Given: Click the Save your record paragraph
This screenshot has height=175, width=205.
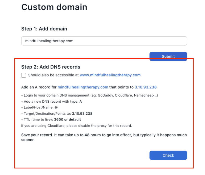Looking at the screenshot, I should click(x=104, y=137).
